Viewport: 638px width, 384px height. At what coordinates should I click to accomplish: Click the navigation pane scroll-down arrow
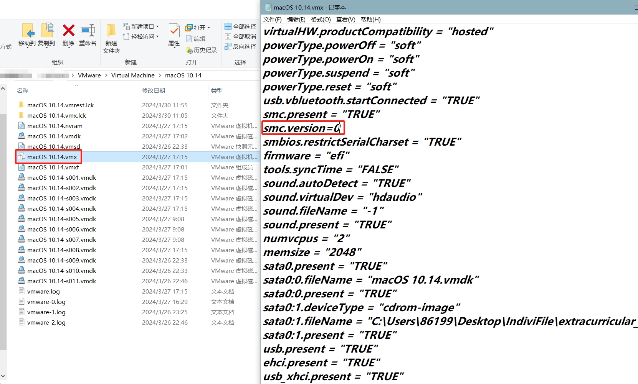coord(3,376)
